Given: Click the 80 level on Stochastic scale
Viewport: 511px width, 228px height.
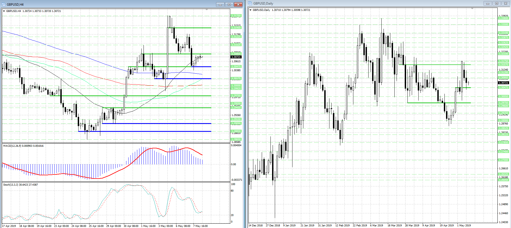Looking at the screenshot, I should pos(232,191).
